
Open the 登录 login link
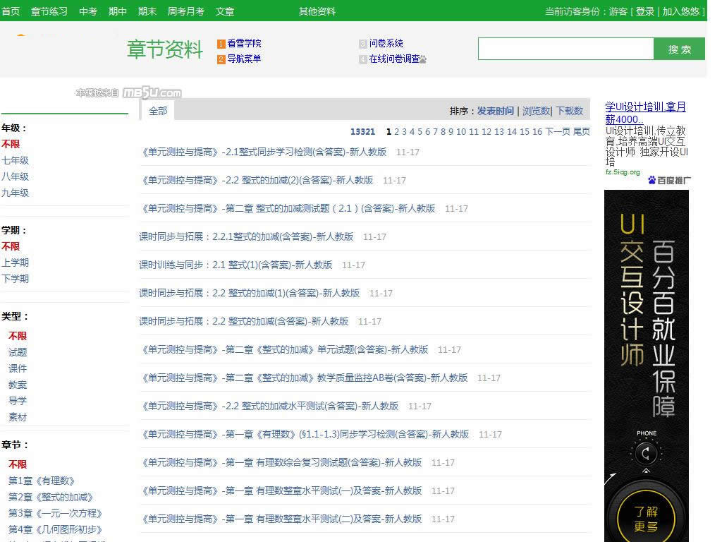[644, 11]
